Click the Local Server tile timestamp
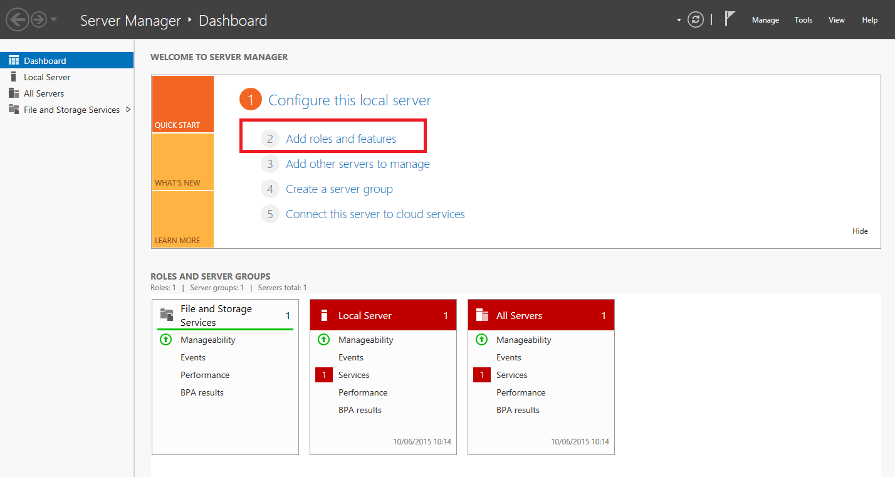The width and height of the screenshot is (895, 477). (x=422, y=442)
